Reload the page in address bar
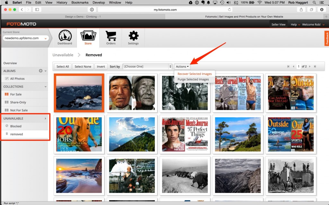 pyautogui.click(x=229, y=9)
